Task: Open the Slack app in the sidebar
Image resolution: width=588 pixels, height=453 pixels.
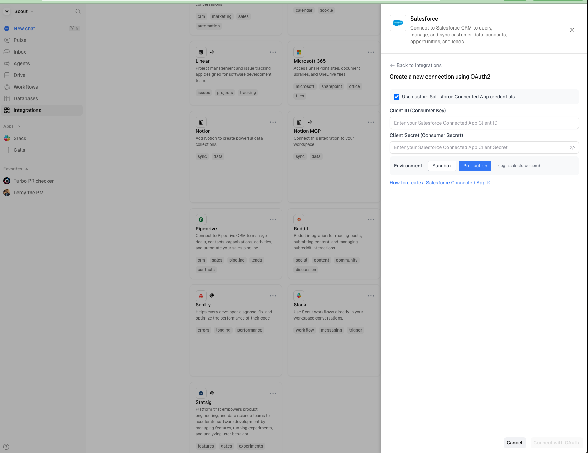Action: point(20,138)
